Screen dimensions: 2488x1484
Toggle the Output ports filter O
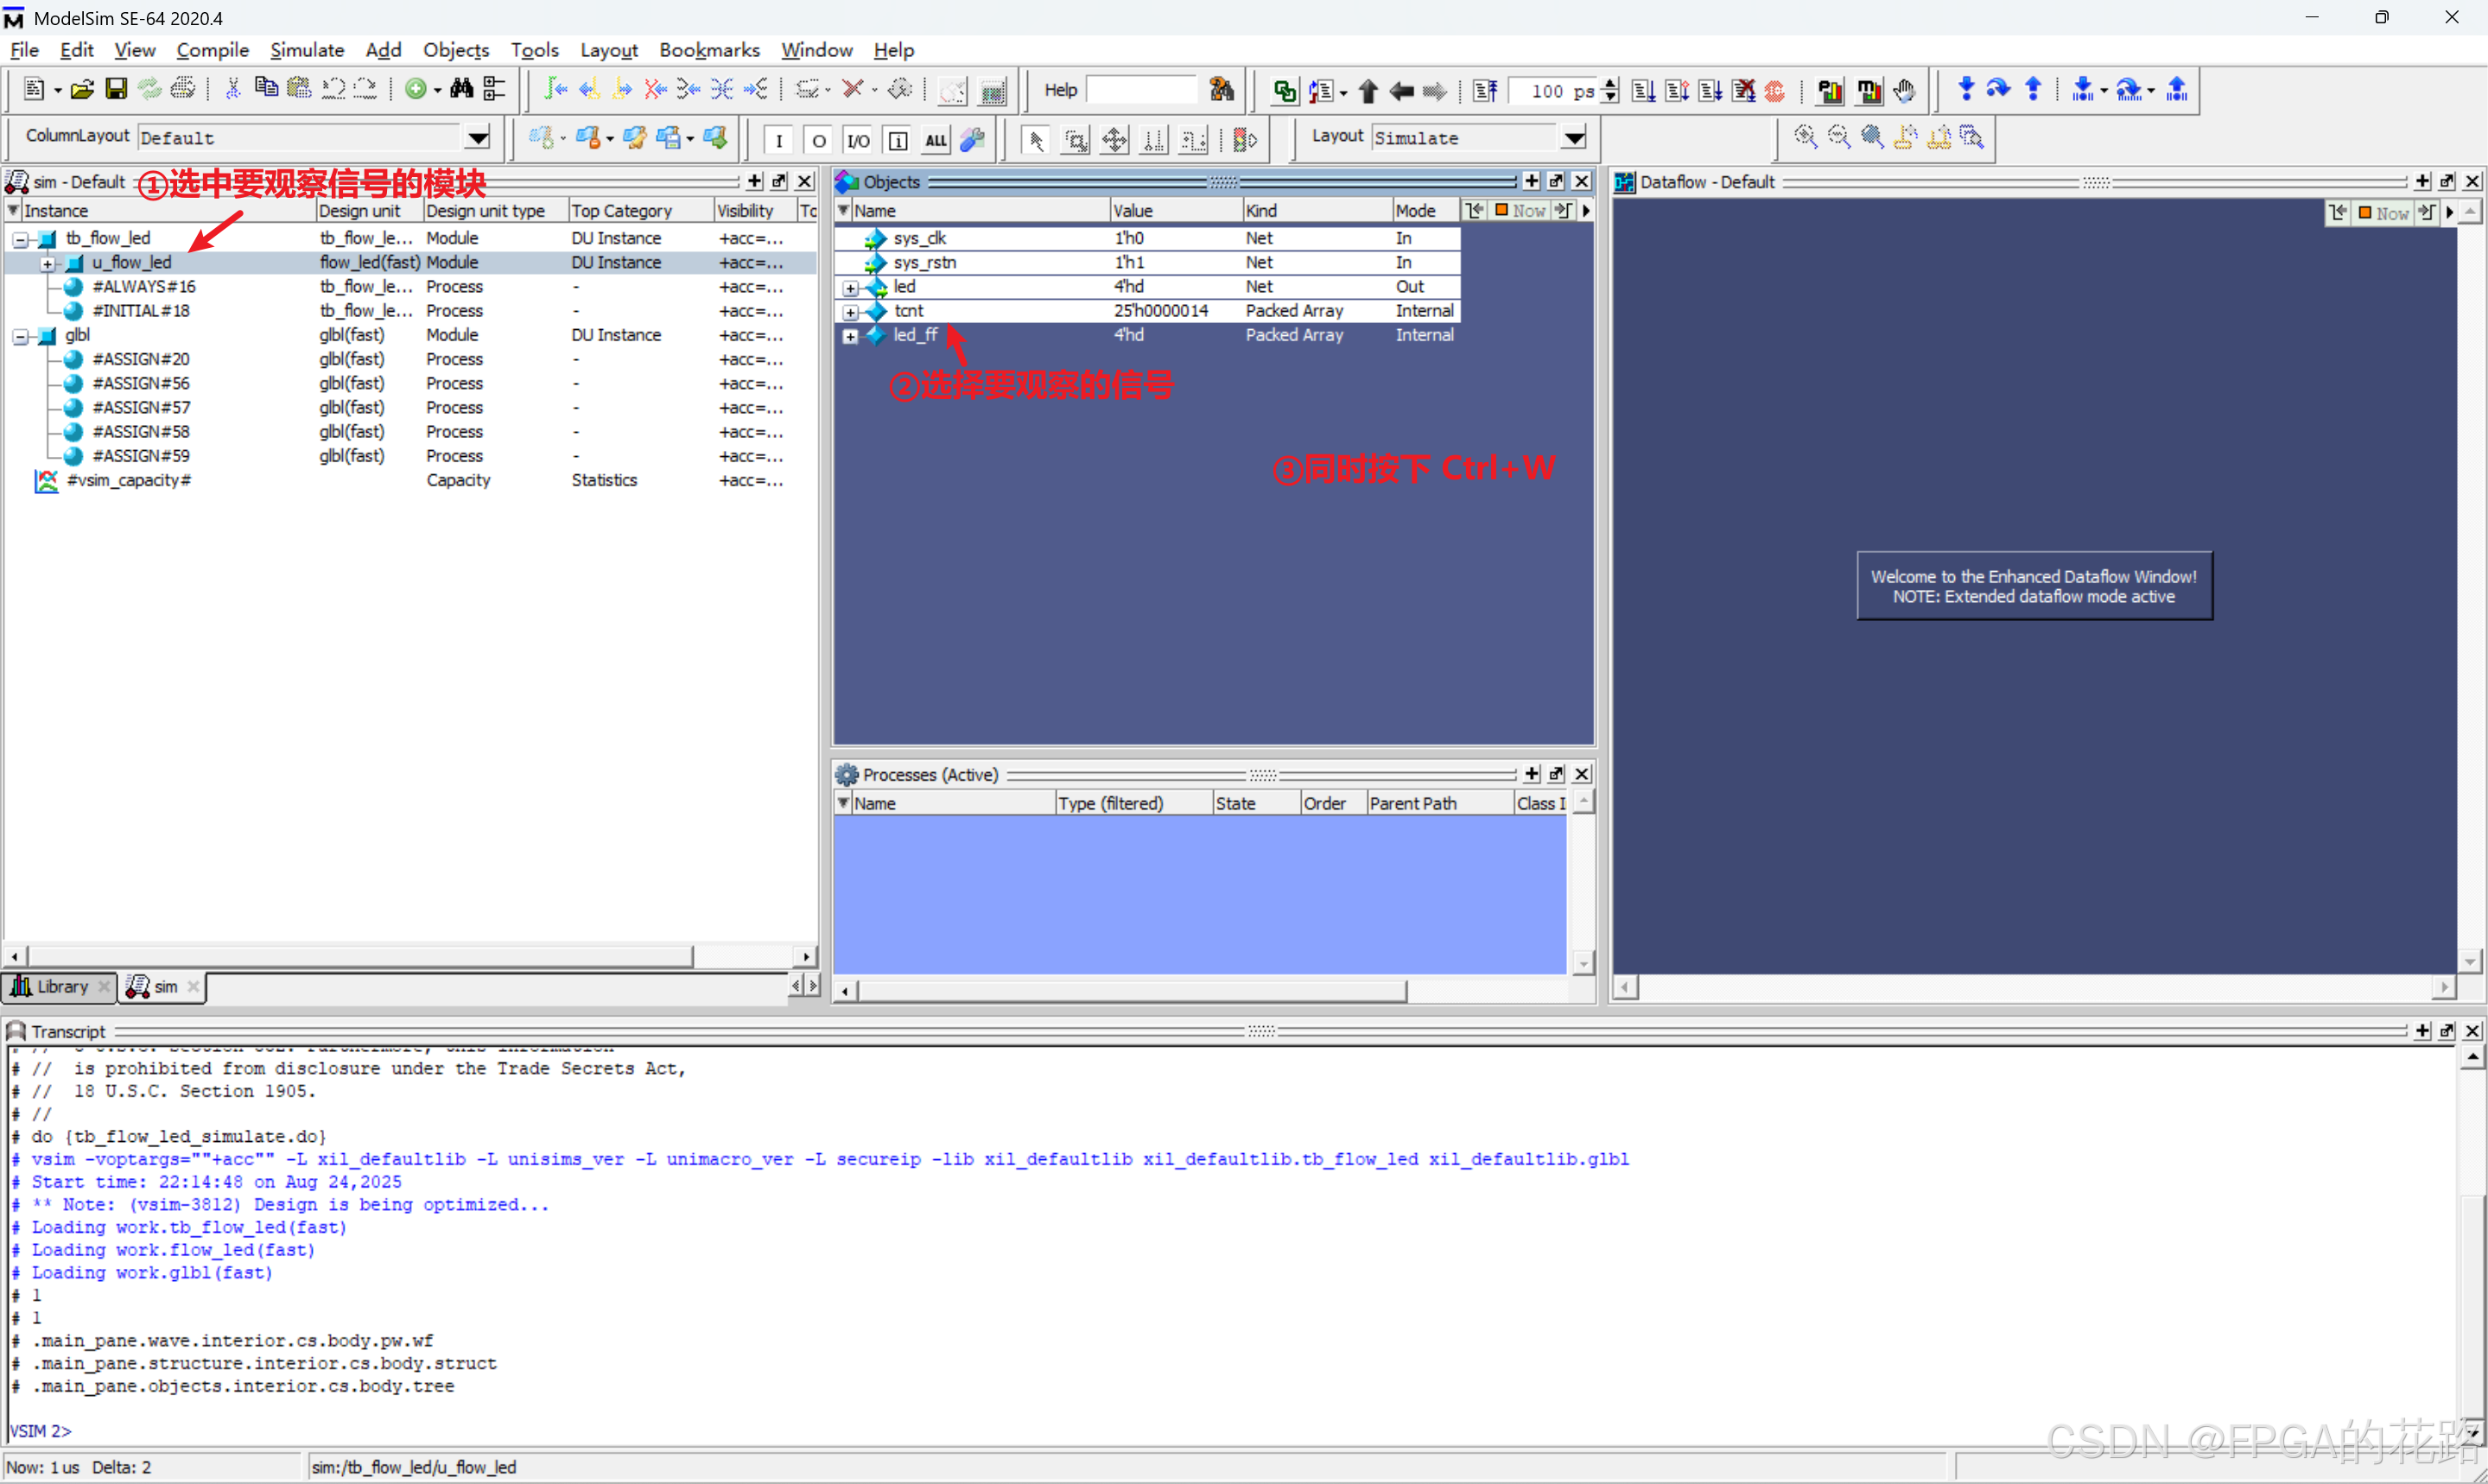[x=819, y=140]
